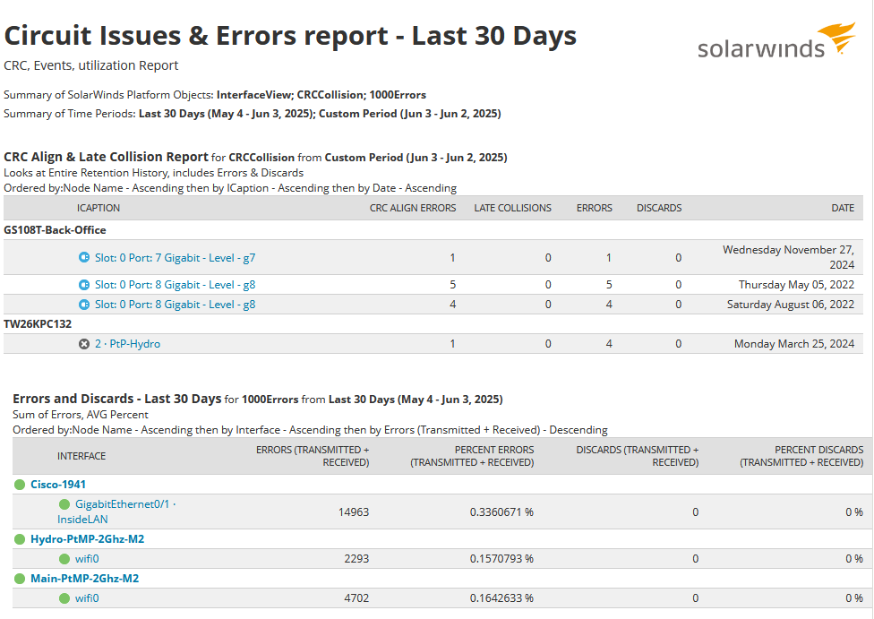Open the Cisco-1941 node link

point(58,485)
